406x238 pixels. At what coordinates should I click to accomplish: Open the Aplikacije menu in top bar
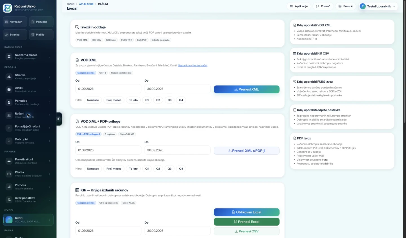299,6
